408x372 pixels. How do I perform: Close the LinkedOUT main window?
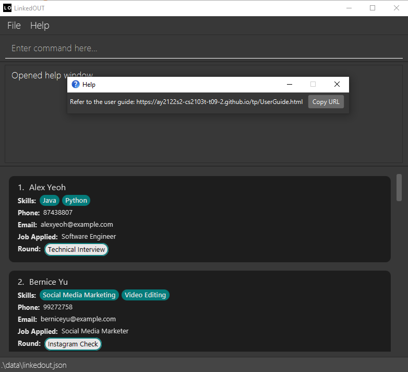click(x=397, y=8)
